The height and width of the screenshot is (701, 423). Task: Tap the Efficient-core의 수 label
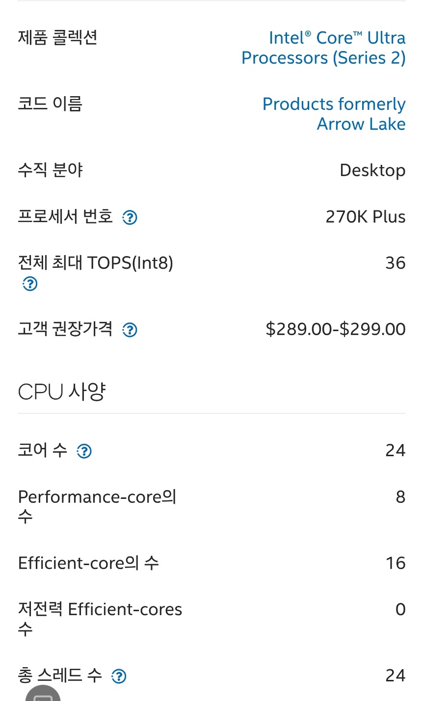click(88, 563)
